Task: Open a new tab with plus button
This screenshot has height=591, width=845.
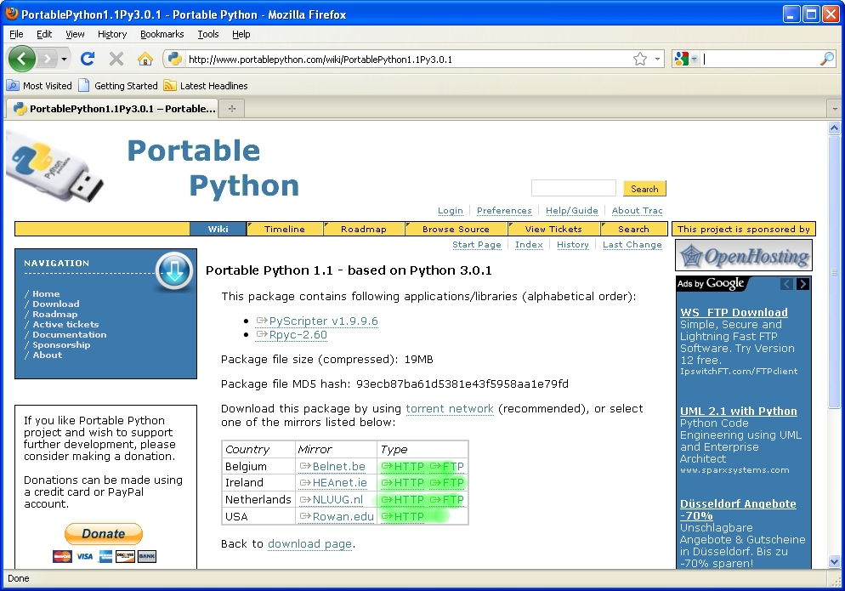Action: [231, 109]
